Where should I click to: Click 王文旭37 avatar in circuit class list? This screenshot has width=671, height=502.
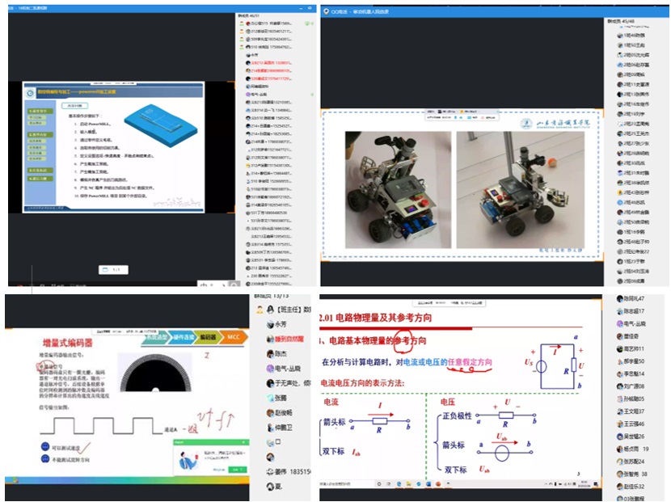pos(619,411)
